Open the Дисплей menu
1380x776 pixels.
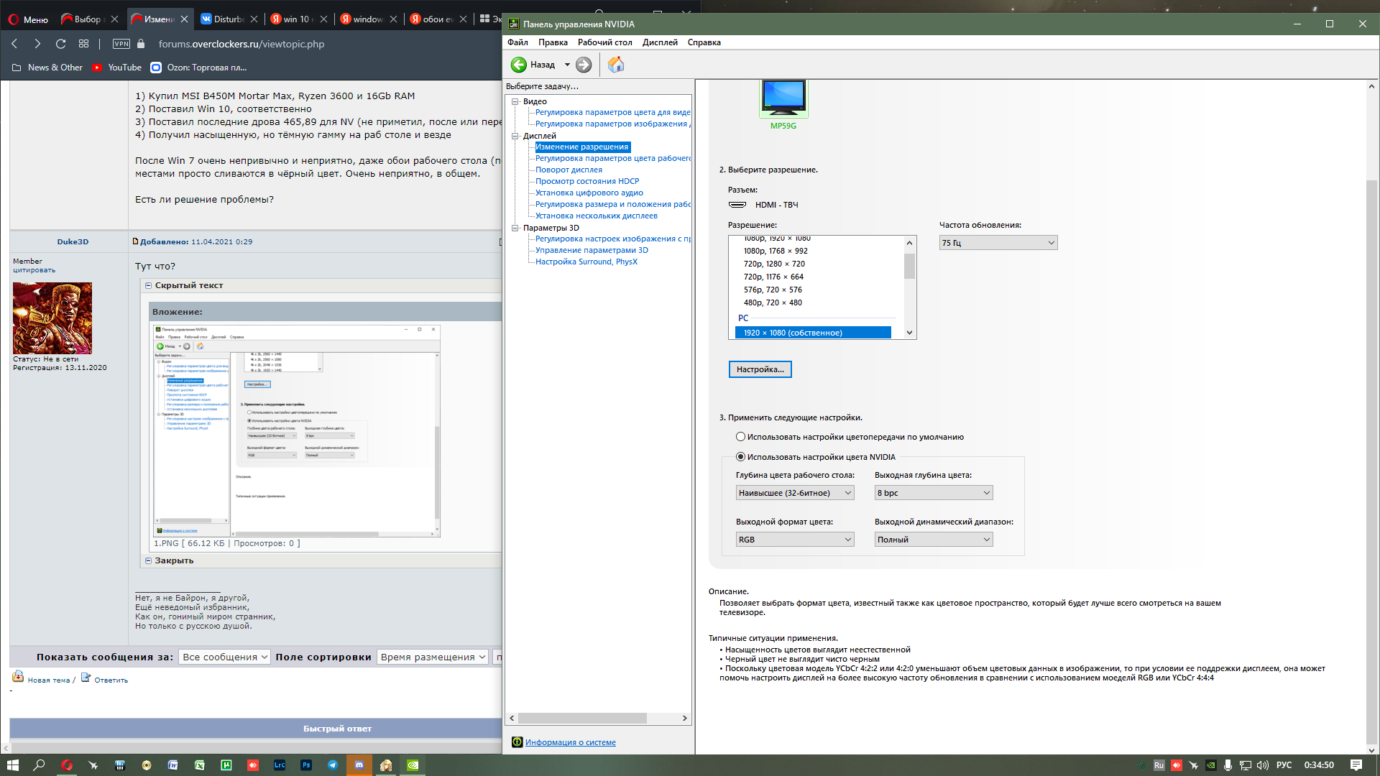click(x=659, y=42)
